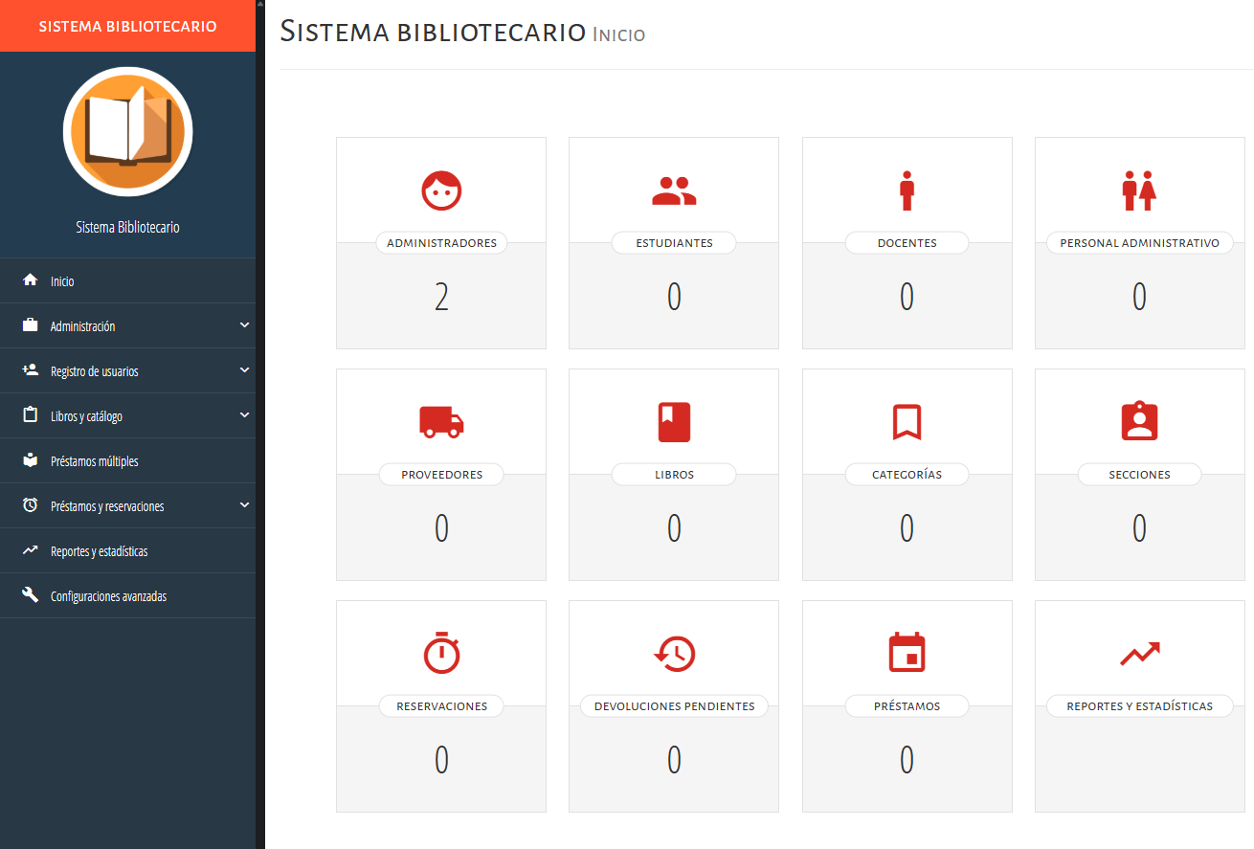Click the library book logo avatar

coord(127,131)
